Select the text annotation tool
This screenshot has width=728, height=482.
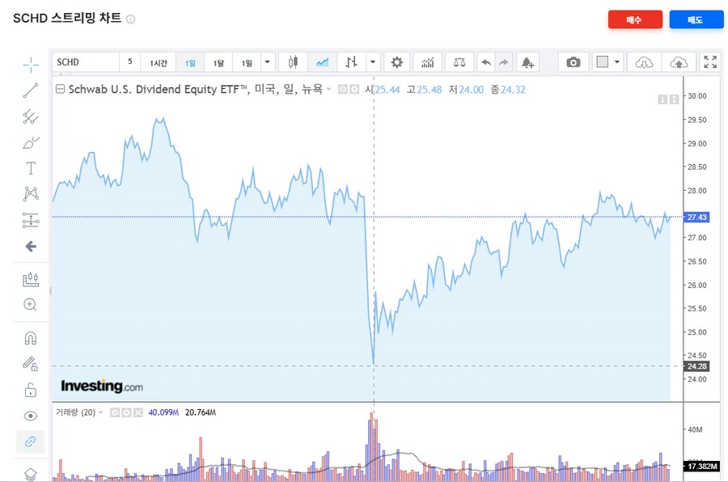pyautogui.click(x=31, y=168)
